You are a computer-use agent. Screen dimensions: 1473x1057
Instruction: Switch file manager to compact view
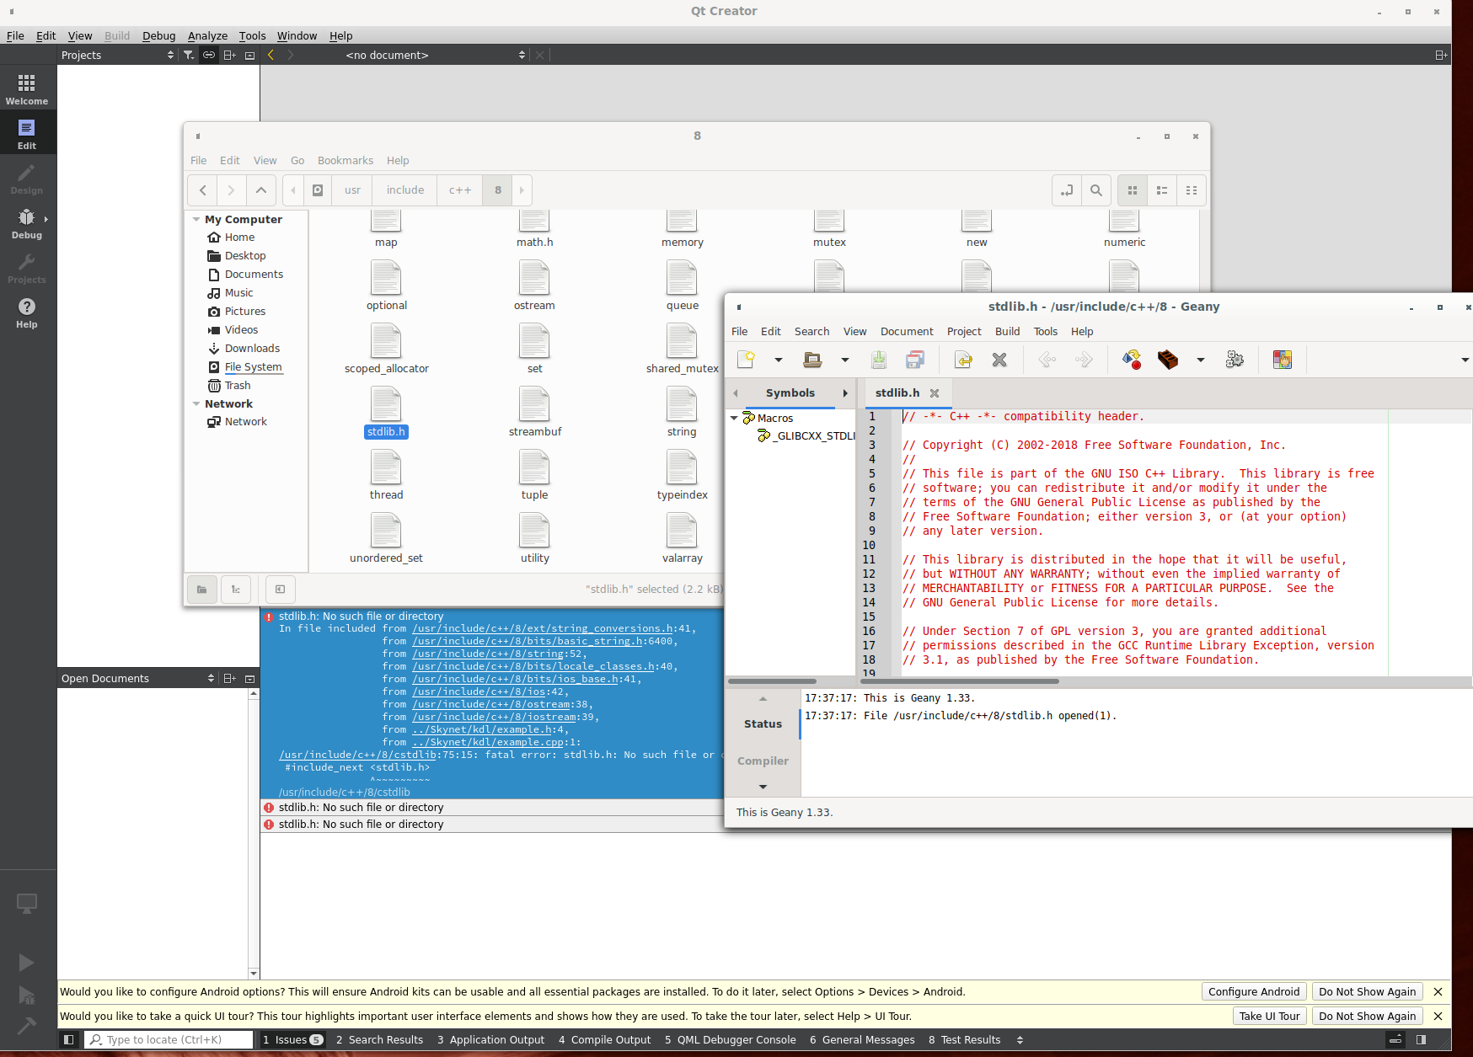click(x=1192, y=190)
